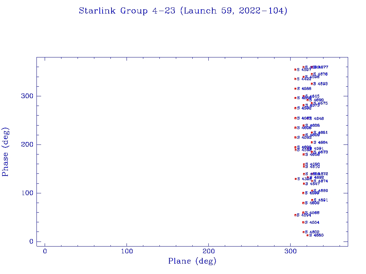The height and width of the screenshot is (274, 366).
Task: Click the 300 tick label on the Phase axis
Action: pyautogui.click(x=27, y=96)
